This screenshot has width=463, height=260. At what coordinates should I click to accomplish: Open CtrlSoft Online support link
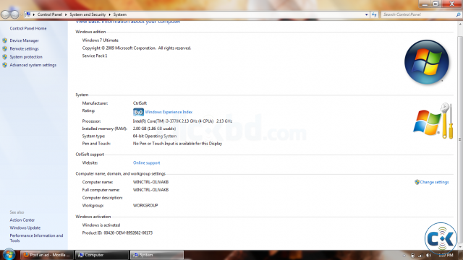tap(146, 162)
